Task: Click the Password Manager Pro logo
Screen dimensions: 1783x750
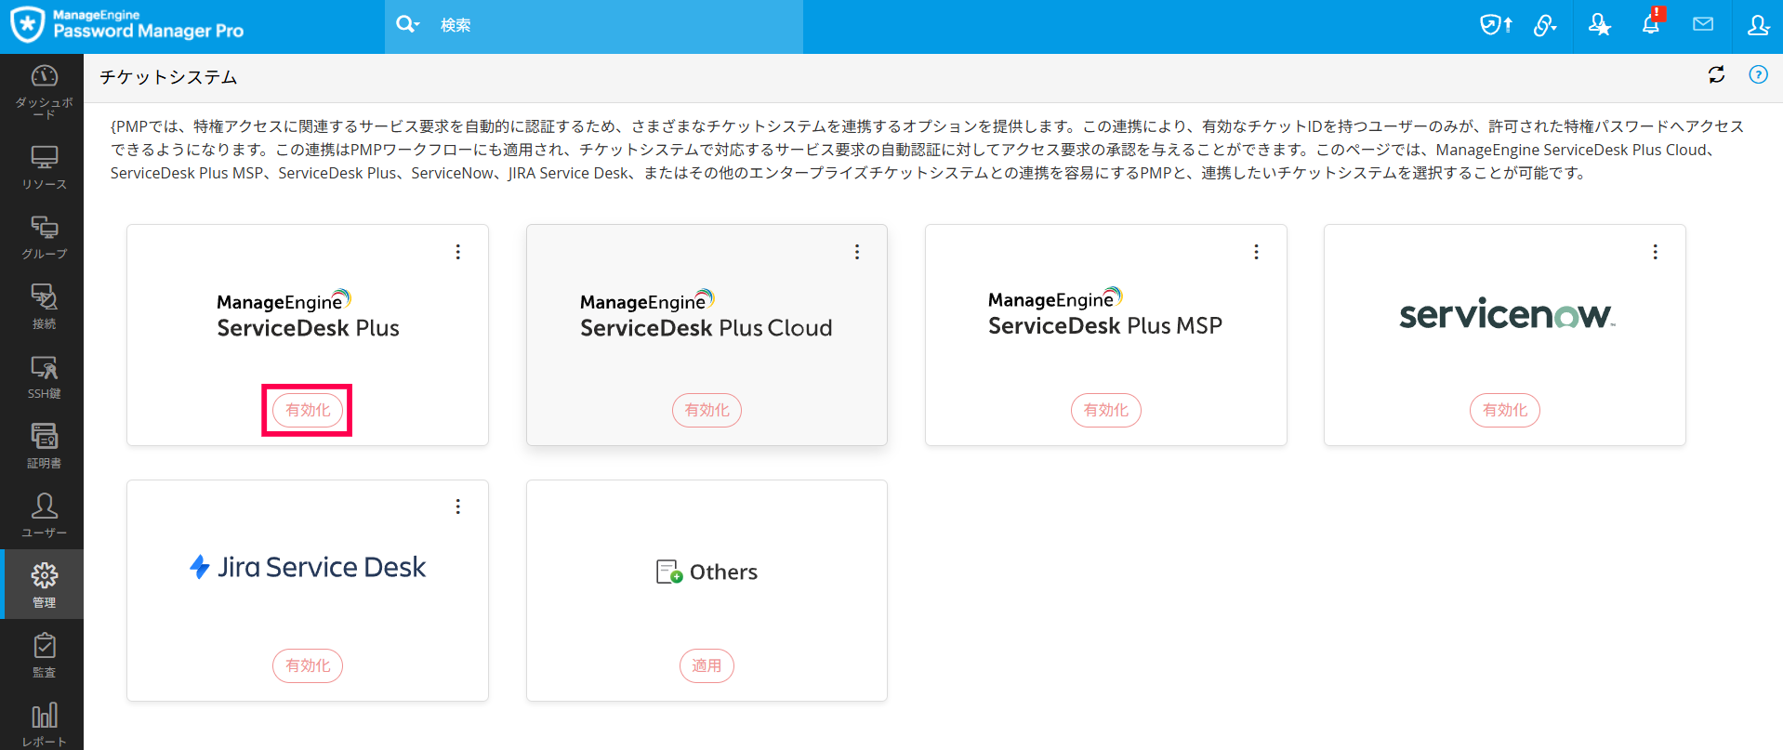Action: (x=126, y=25)
